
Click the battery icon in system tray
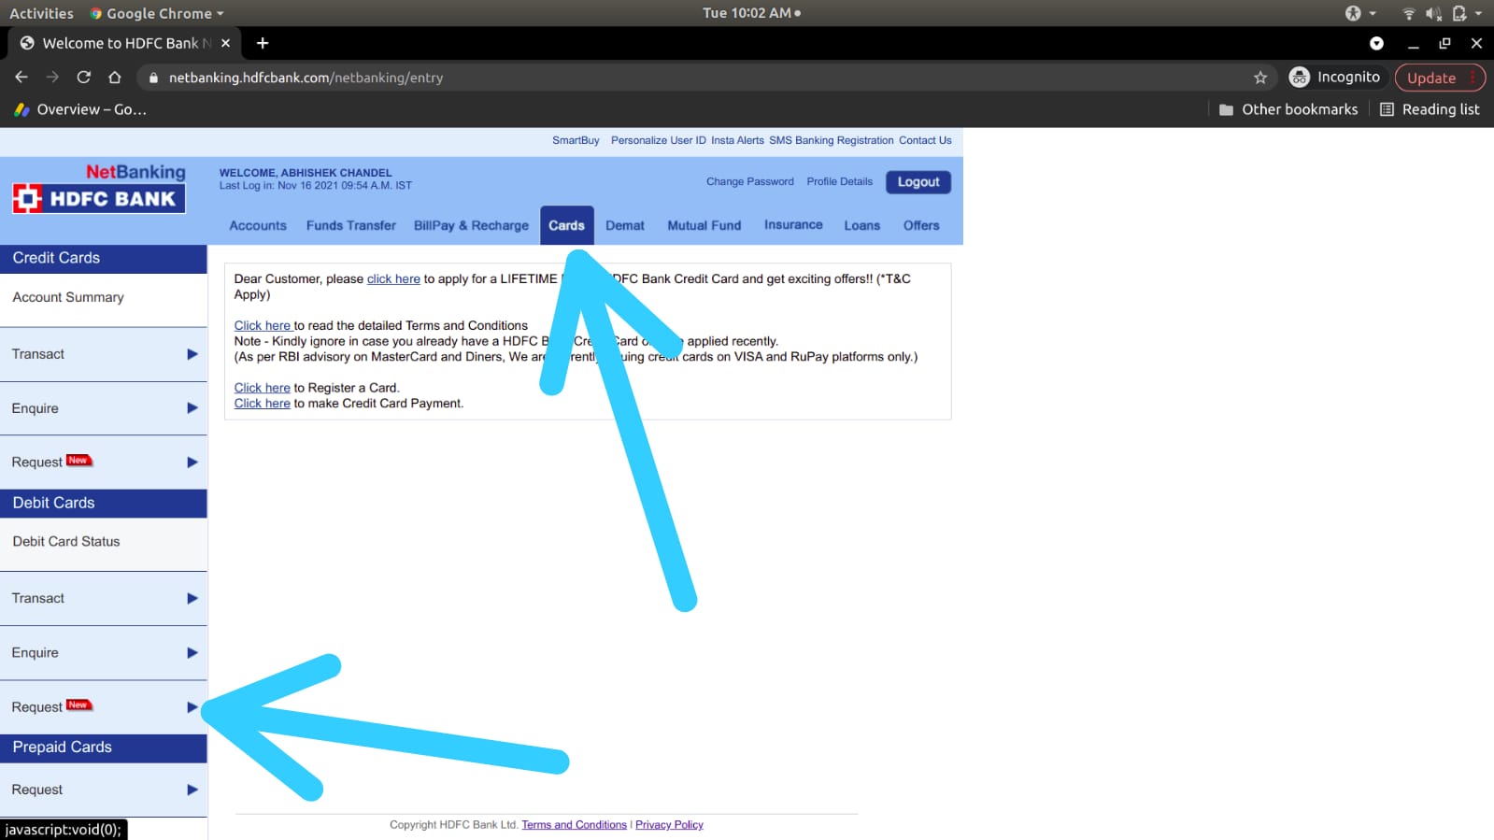click(1458, 13)
